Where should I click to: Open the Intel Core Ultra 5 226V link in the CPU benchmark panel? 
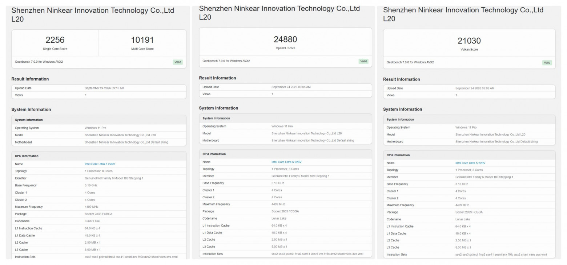100,164
